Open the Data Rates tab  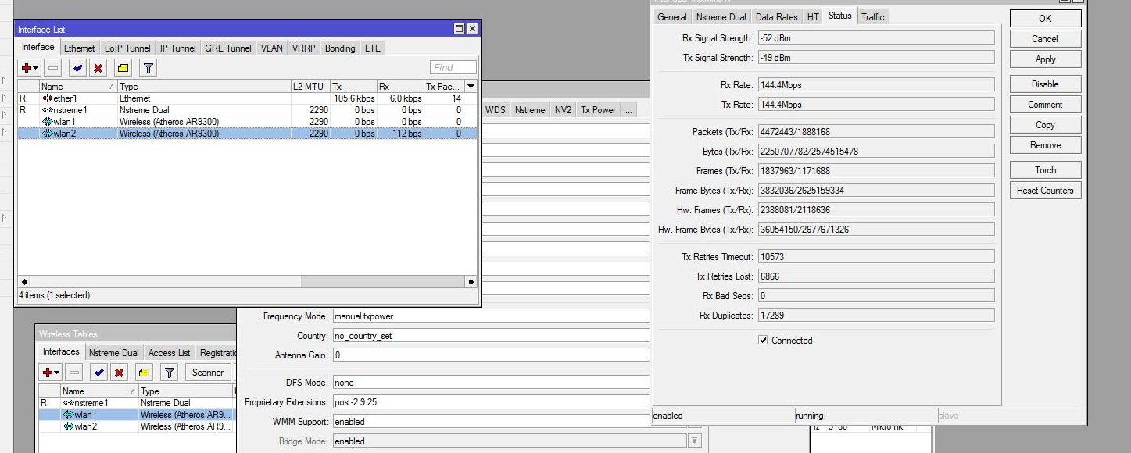point(777,17)
